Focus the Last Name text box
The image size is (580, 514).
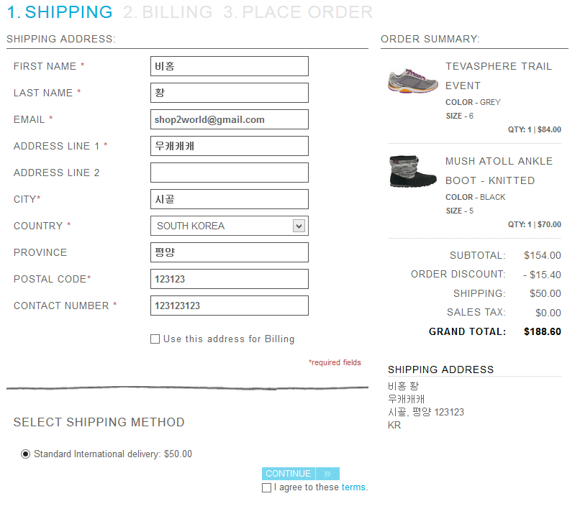coord(229,93)
